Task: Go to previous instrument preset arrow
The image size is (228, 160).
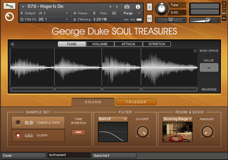Action: tap(111, 6)
